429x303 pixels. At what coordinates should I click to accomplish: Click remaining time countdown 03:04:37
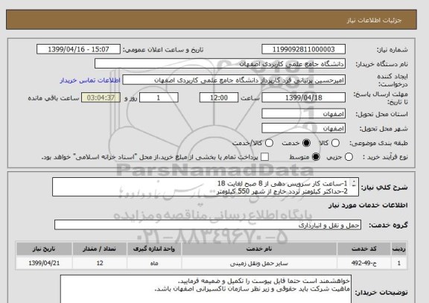point(101,98)
